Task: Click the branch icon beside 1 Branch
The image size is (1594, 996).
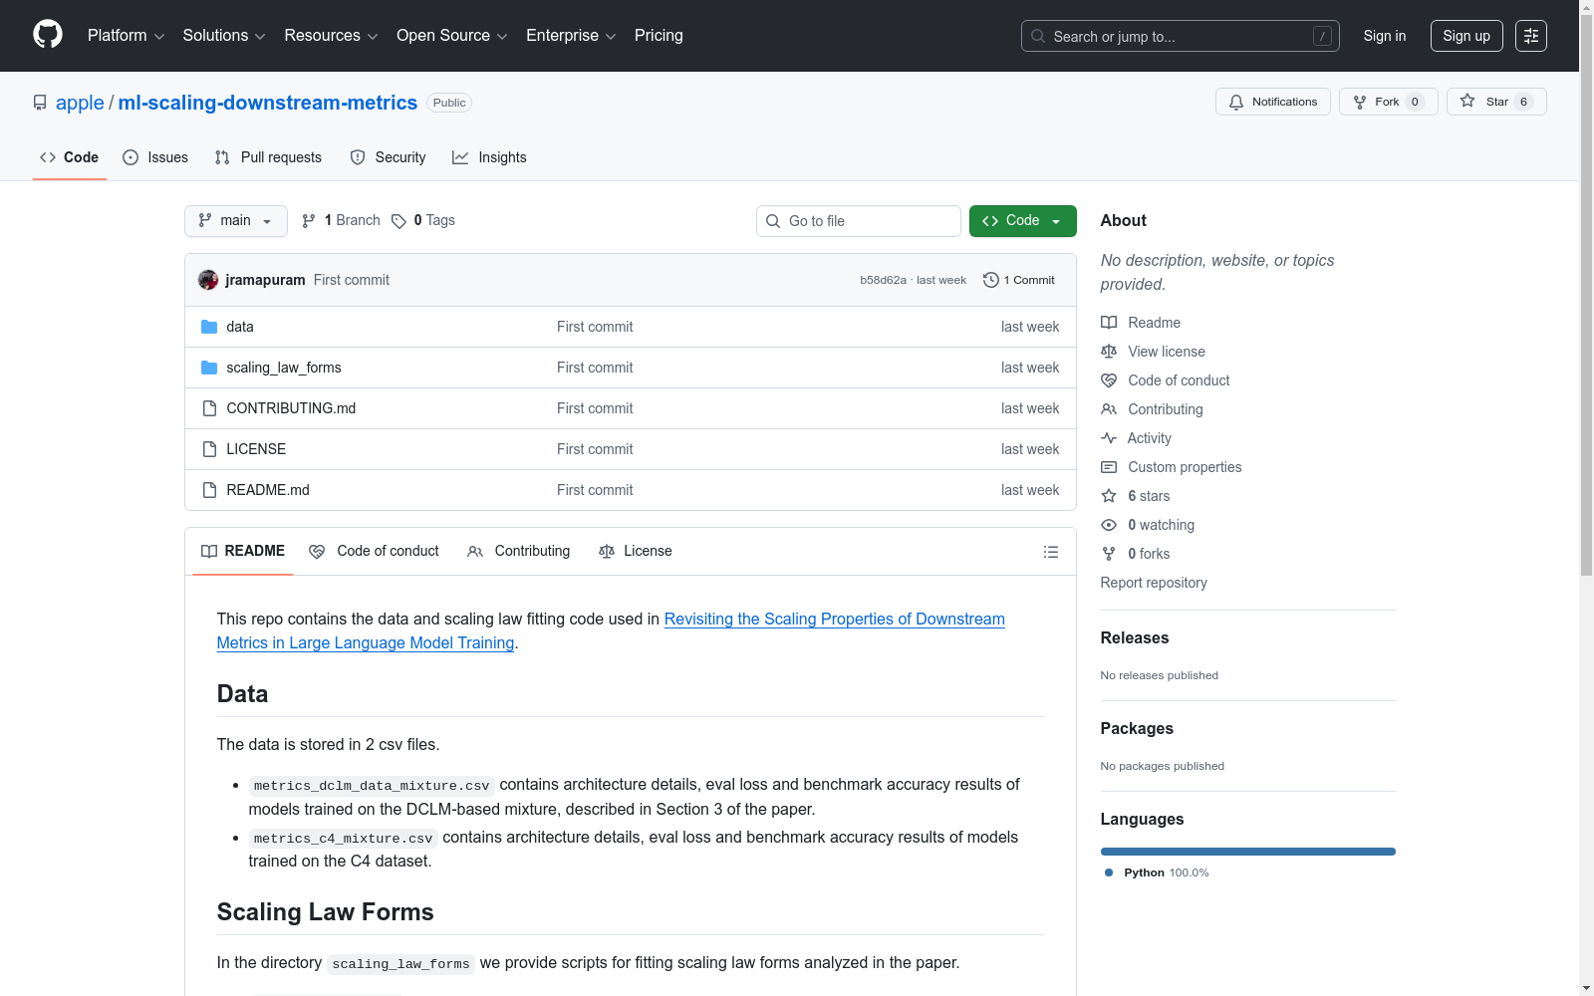Action: point(309,221)
